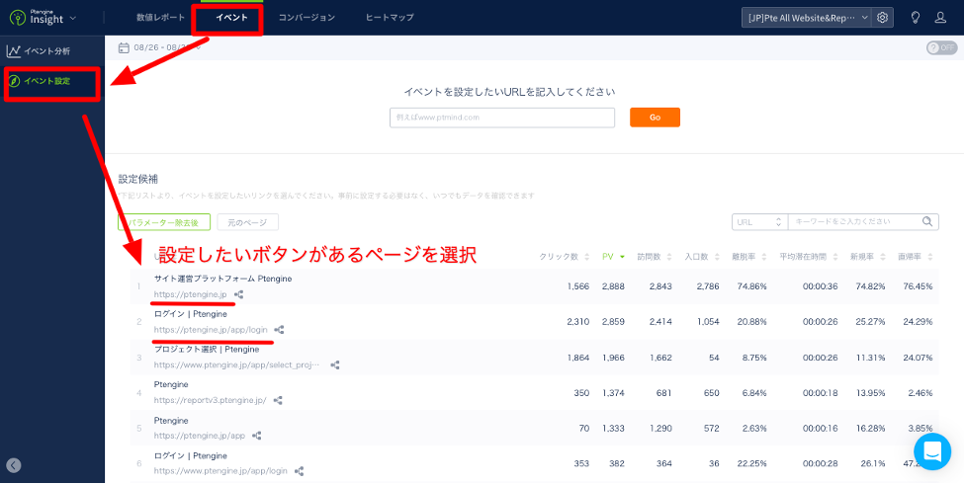Screen dimensions: 965x484
Task: Open the https://www.ptengine.jp/app/login link
Action: point(220,472)
